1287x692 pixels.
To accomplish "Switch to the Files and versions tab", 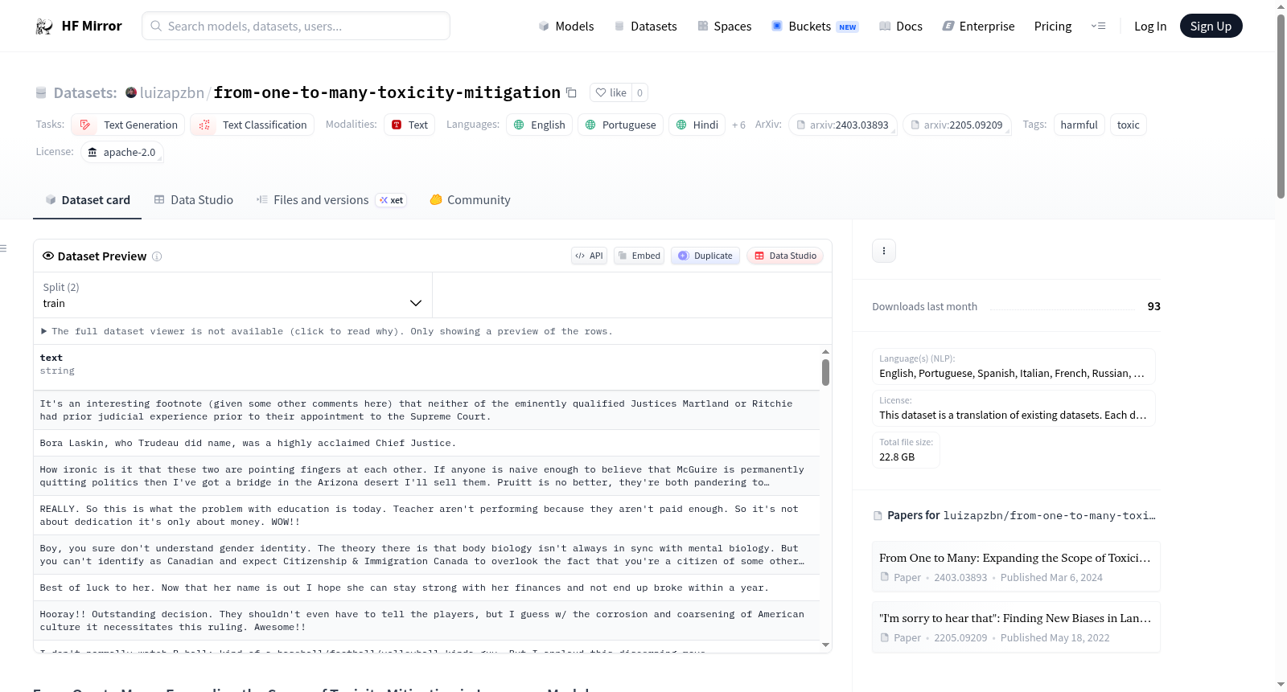I will (x=331, y=200).
